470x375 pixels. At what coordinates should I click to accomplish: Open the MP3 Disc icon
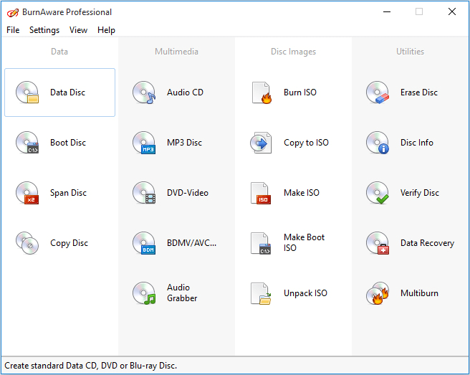coord(144,143)
